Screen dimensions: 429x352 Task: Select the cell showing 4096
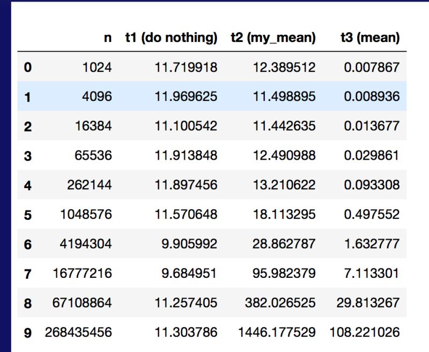97,97
